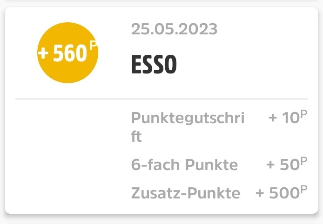
Task: Select the 6-fach Punkte row label
Action: pos(184,165)
